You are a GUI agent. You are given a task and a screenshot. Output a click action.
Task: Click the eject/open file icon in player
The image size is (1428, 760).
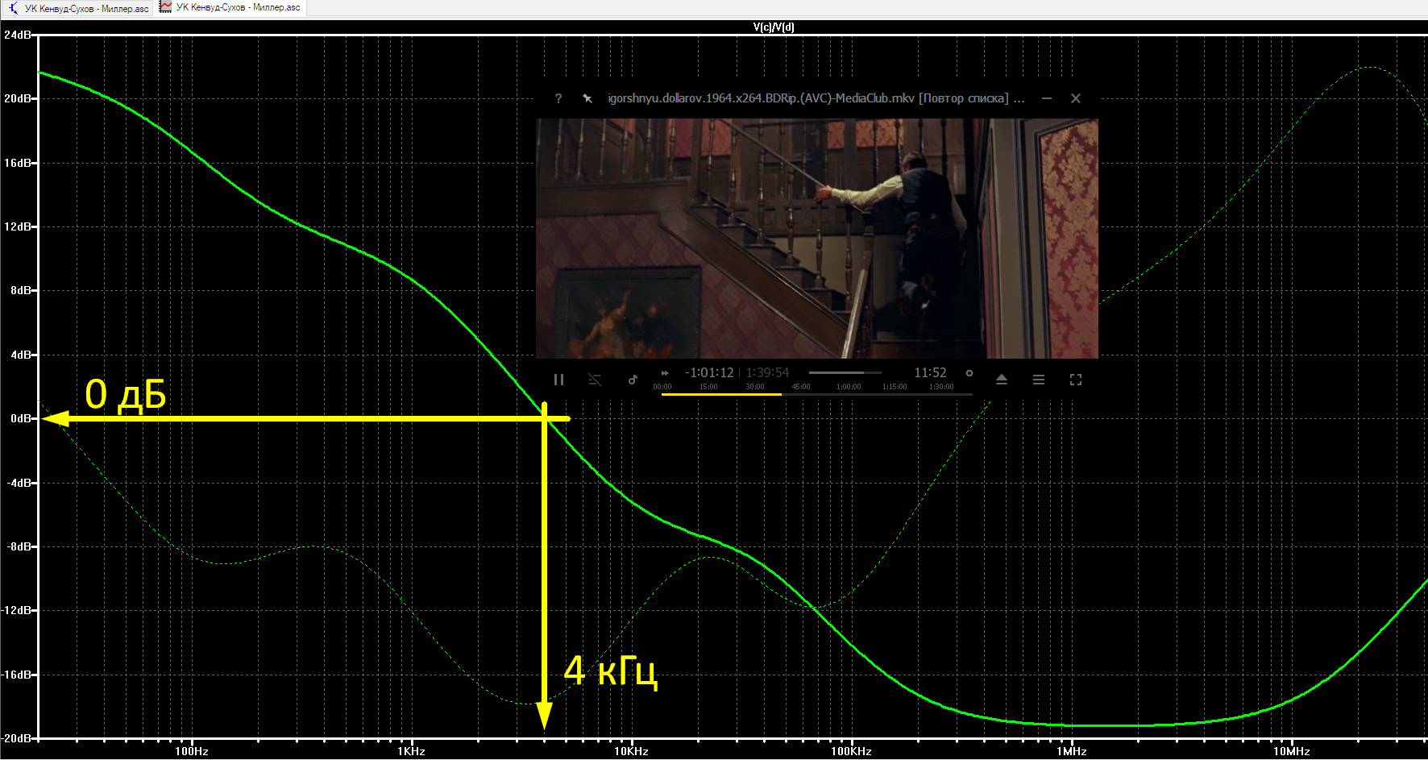click(1002, 380)
